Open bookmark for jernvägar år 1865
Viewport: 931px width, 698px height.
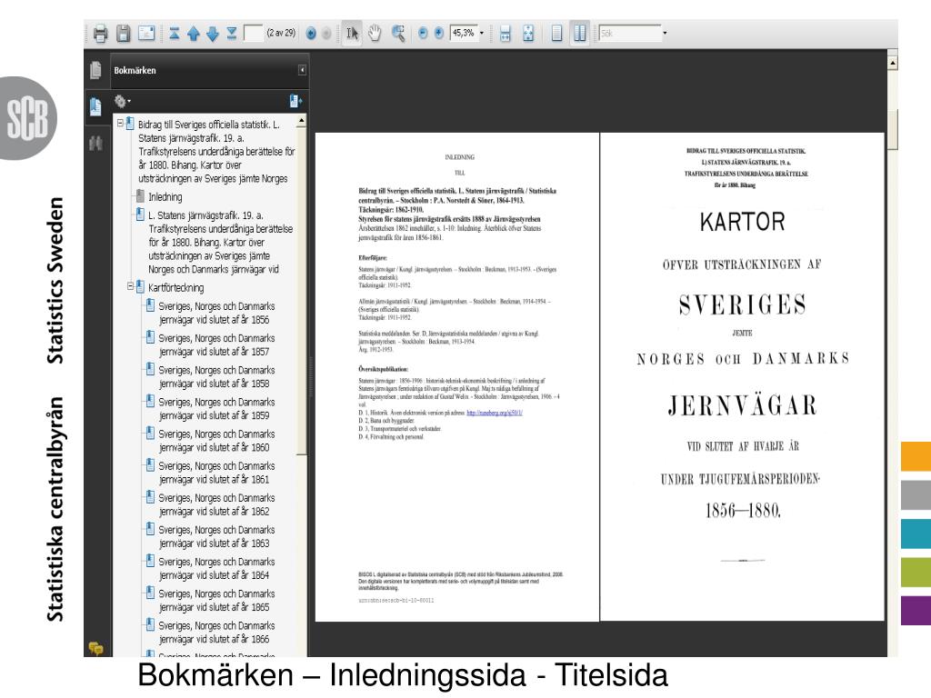click(216, 601)
